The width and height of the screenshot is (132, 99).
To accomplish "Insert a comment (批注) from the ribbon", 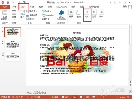I will point(79,14).
